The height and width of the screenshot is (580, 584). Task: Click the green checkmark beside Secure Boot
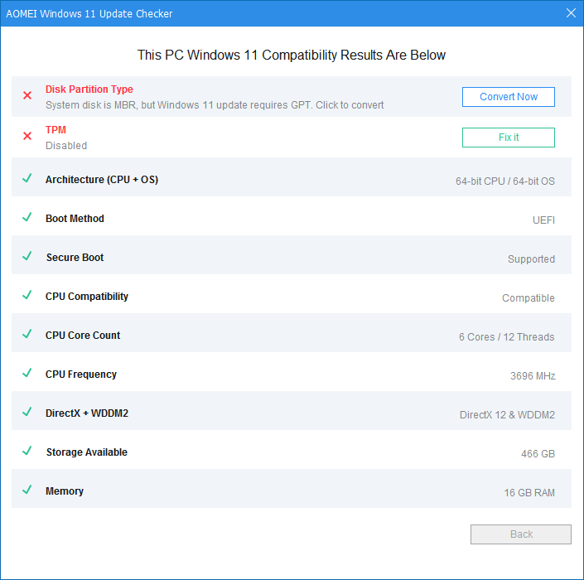(x=27, y=256)
